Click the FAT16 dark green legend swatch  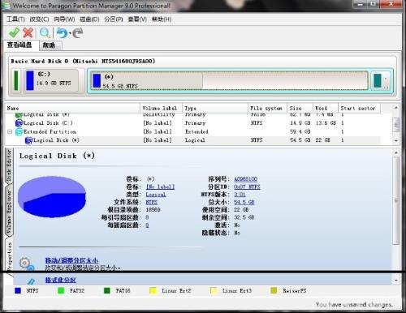(x=107, y=291)
